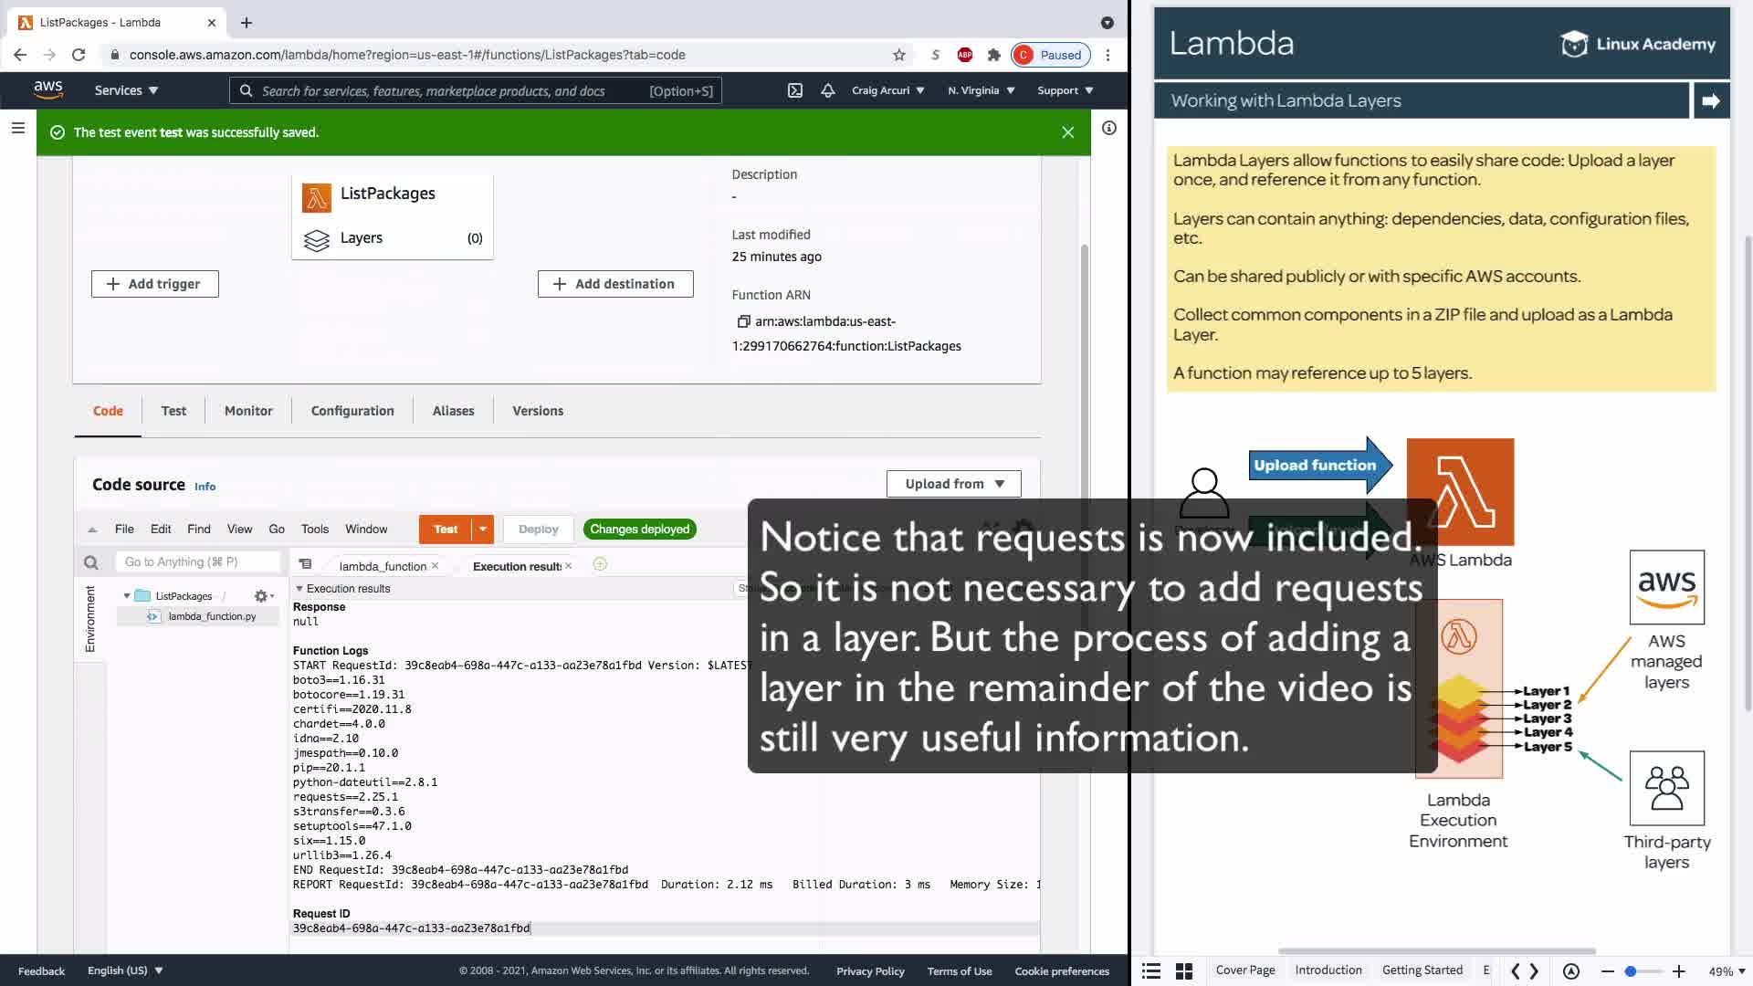
Task: Switch slide viewer to grid view
Action: coord(1184,971)
